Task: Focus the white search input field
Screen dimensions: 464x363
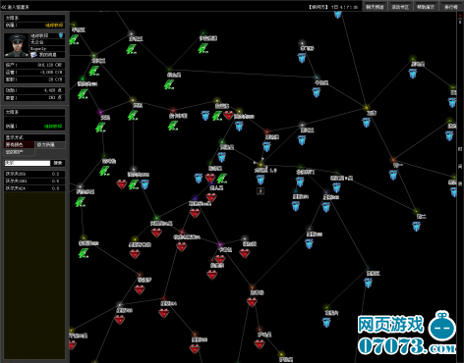Action: pyautogui.click(x=28, y=163)
